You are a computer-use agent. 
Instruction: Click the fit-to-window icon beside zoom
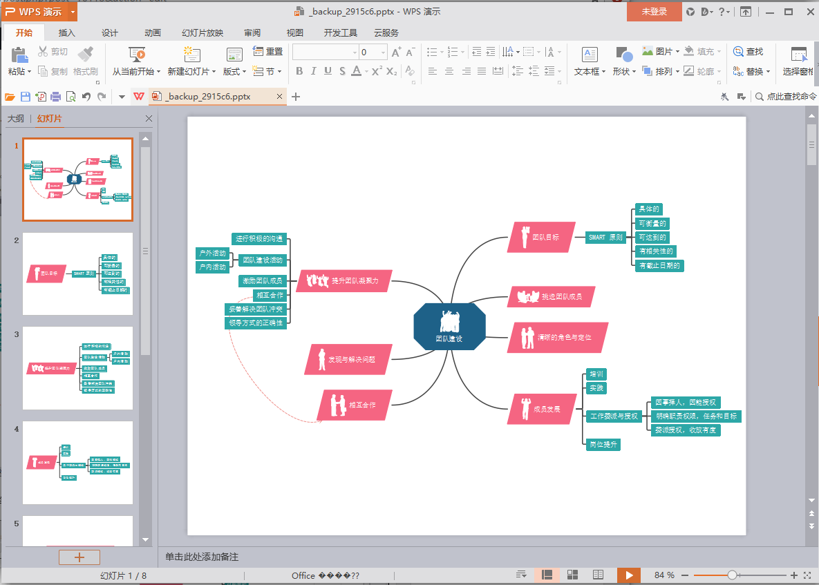pos(807,575)
